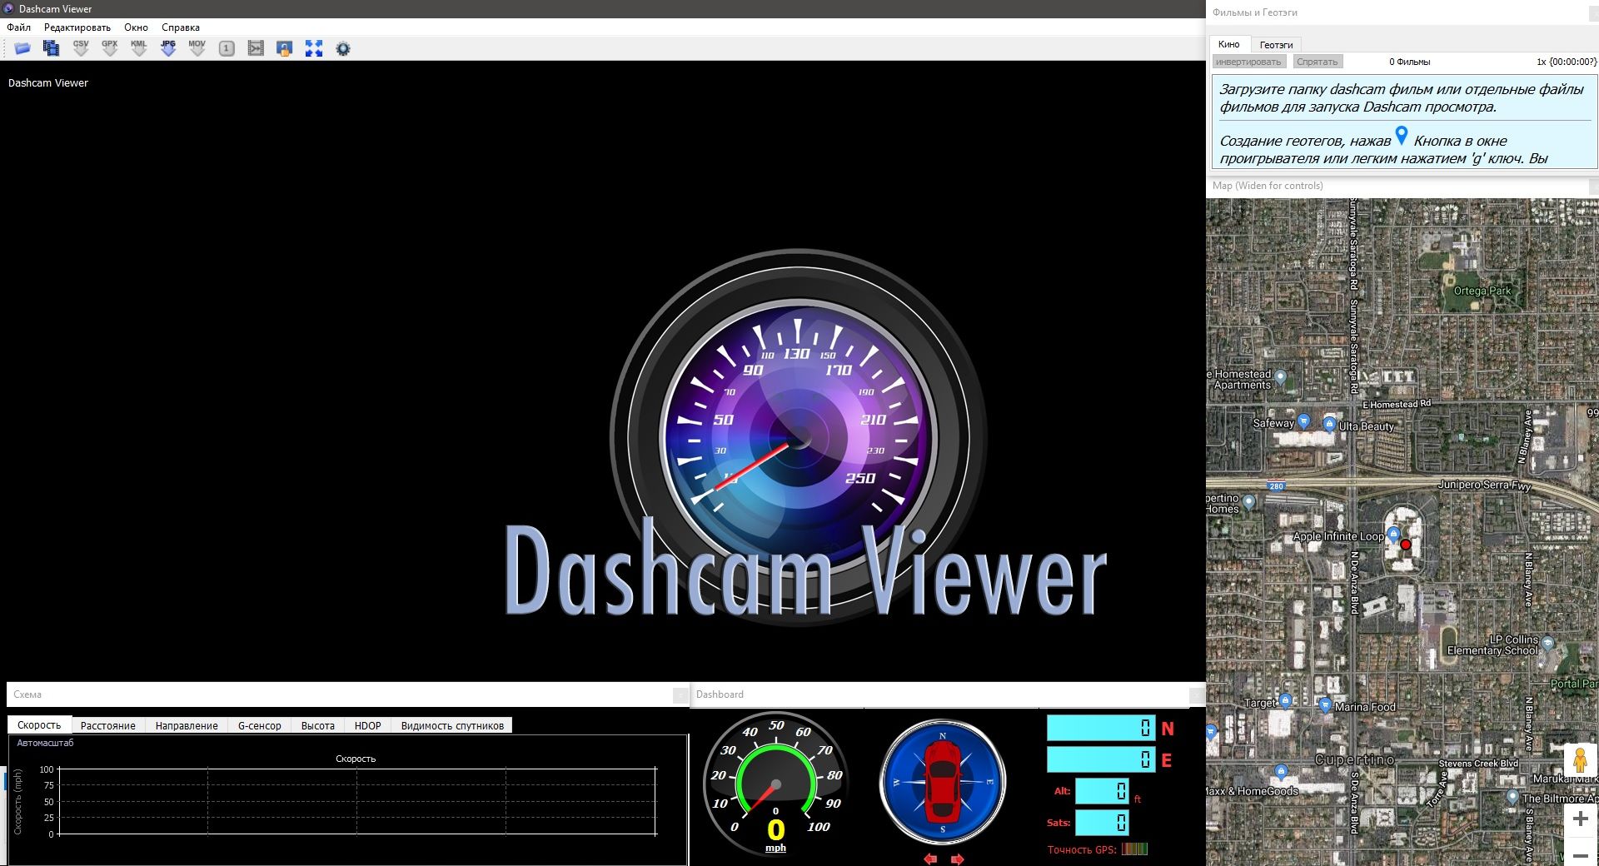
Task: Click the '0 Фильмы' movie count text
Action: click(1409, 62)
